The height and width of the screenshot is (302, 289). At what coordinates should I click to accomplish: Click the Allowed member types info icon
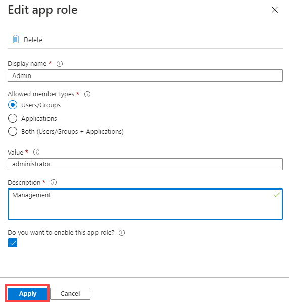click(x=87, y=94)
